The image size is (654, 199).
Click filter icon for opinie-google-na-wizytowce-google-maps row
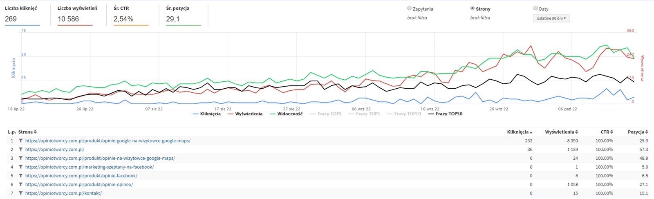click(20, 141)
